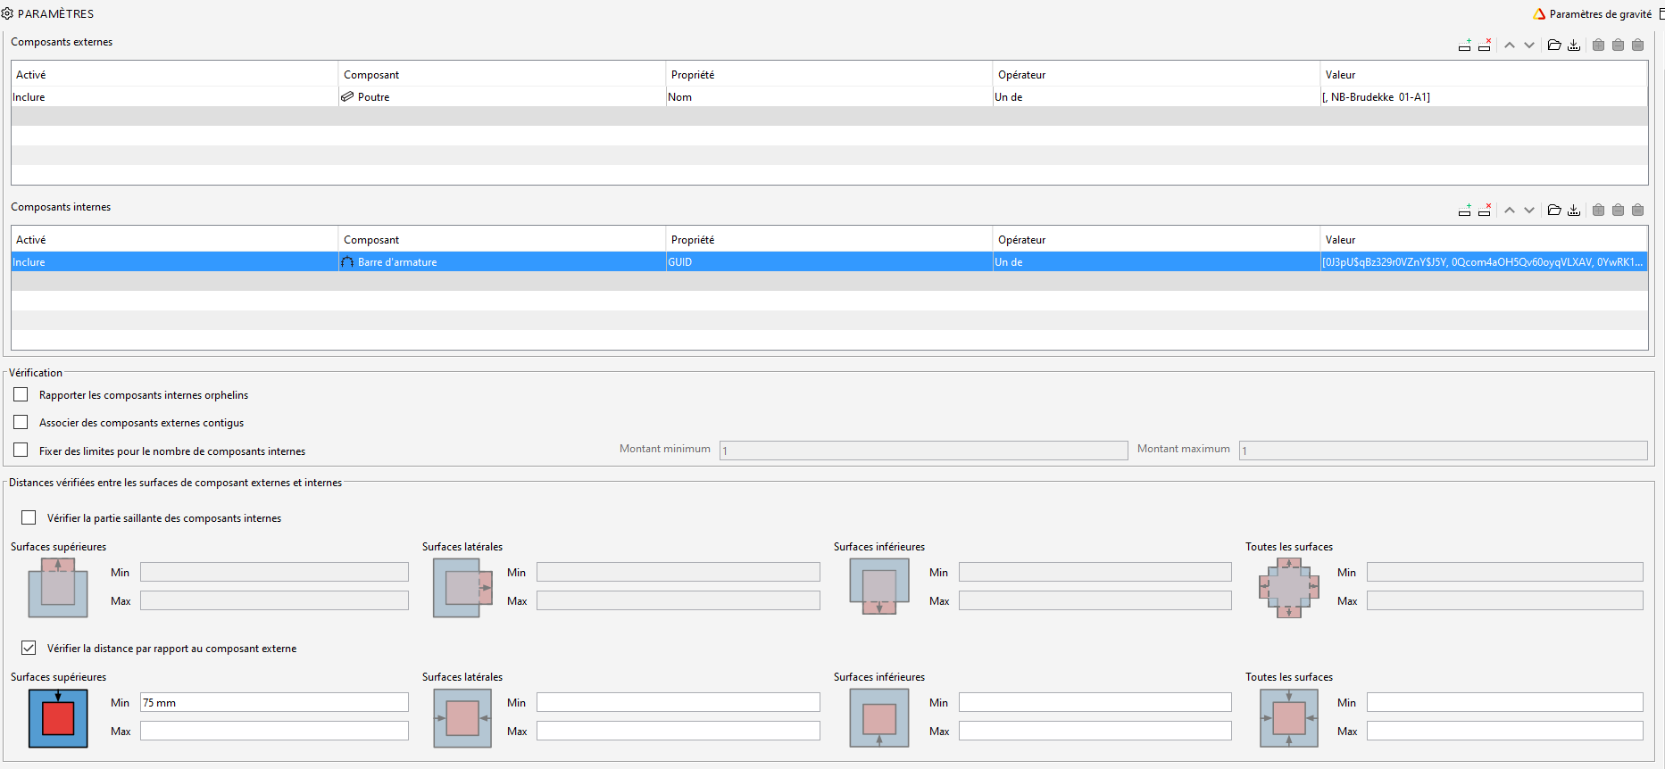Click Inclure cell in Poutre row
The height and width of the screenshot is (769, 1665).
coord(175,96)
